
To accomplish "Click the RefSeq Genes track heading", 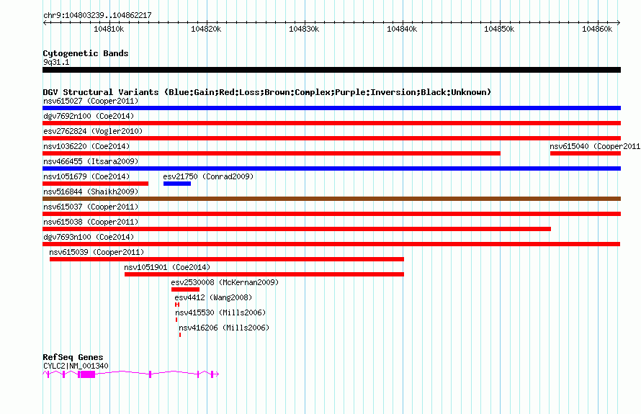I will (x=73, y=358).
